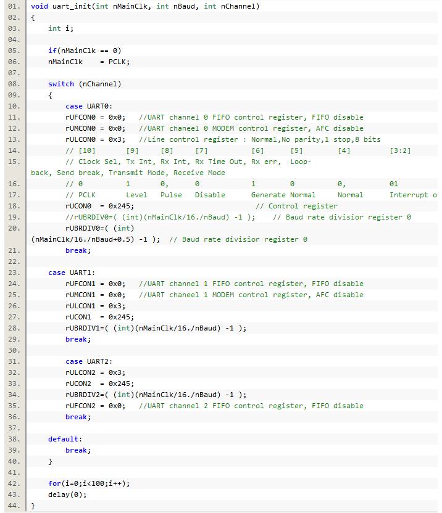
Task: Click 'rUMCON0 = 0x0;' statement
Action: point(95,129)
